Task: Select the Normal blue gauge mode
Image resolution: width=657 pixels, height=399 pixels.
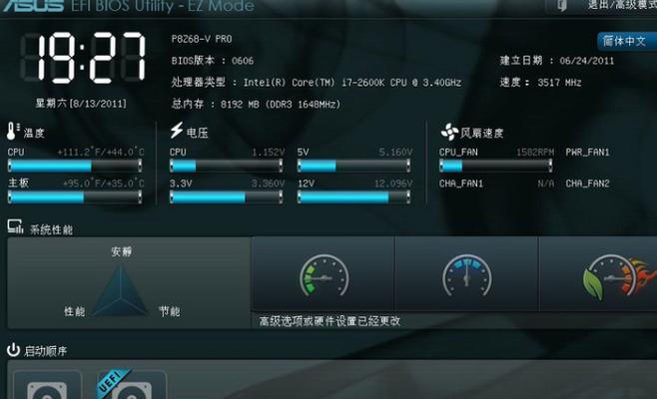Action: [x=466, y=274]
